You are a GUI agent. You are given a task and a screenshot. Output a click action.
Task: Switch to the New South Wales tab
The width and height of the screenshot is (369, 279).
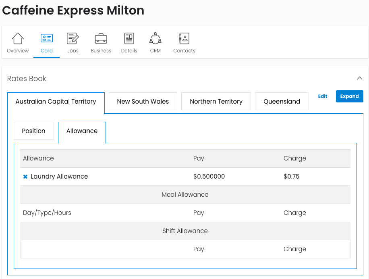pyautogui.click(x=143, y=102)
